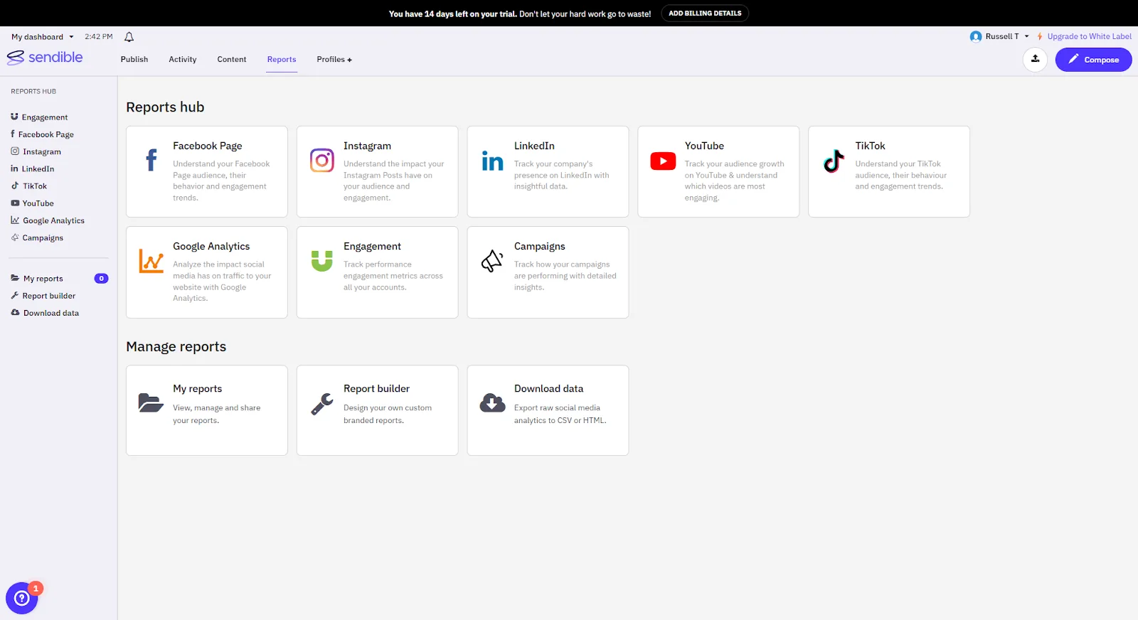
Task: Select LinkedIn in the reports sidebar
Action: tap(38, 169)
